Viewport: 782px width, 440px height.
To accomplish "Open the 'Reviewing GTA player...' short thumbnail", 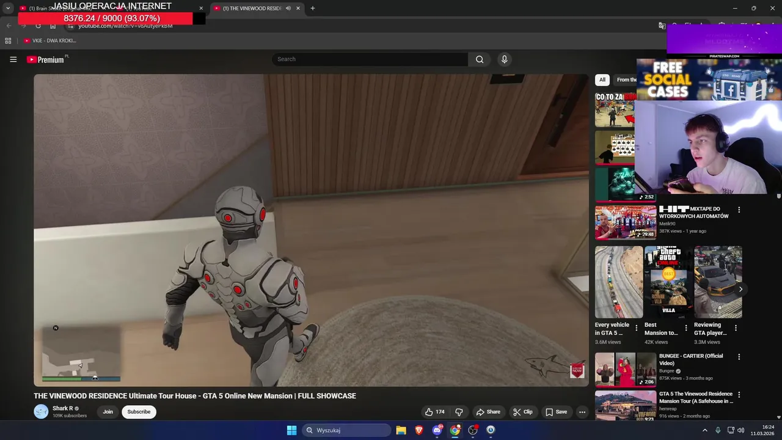I will 718,282.
